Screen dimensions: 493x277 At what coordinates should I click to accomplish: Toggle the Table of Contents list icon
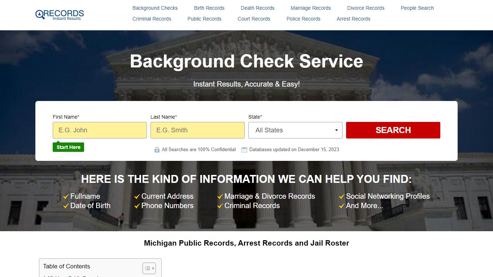[x=149, y=268]
